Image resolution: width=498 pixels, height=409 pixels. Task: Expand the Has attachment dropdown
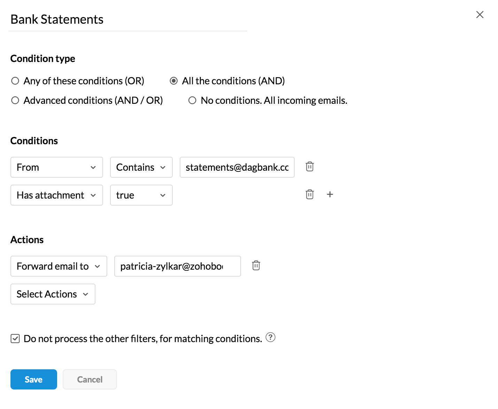(x=57, y=195)
